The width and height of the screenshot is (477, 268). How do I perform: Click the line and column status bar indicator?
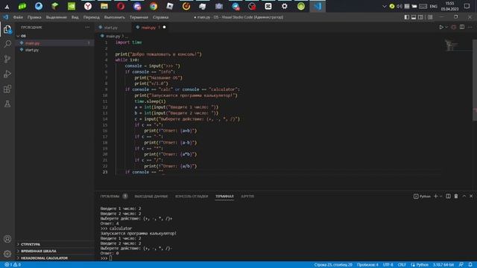333,265
